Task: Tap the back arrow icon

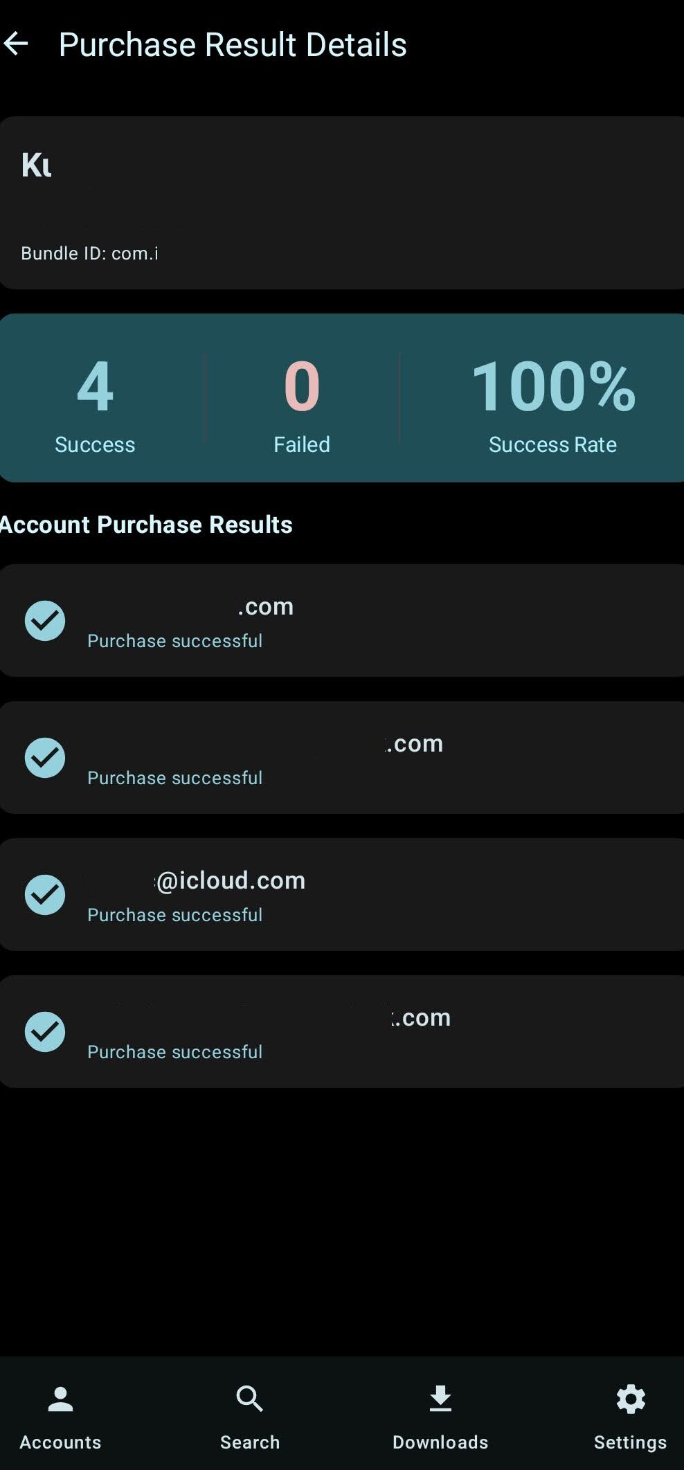Action: coord(16,44)
